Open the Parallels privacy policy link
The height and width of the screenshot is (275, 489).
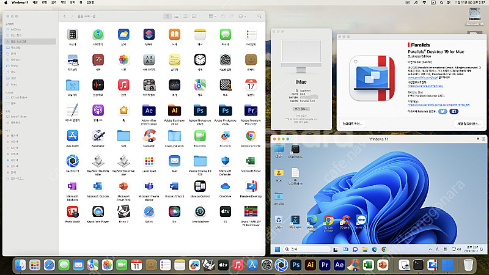(x=425, y=86)
